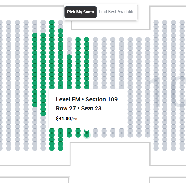Click the highlighted Row 27 Seat 23 seat
Image resolution: width=186 pixels, height=183 pixels.
[87, 135]
